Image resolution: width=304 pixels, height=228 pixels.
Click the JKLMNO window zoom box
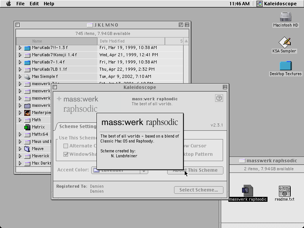coord(181,25)
